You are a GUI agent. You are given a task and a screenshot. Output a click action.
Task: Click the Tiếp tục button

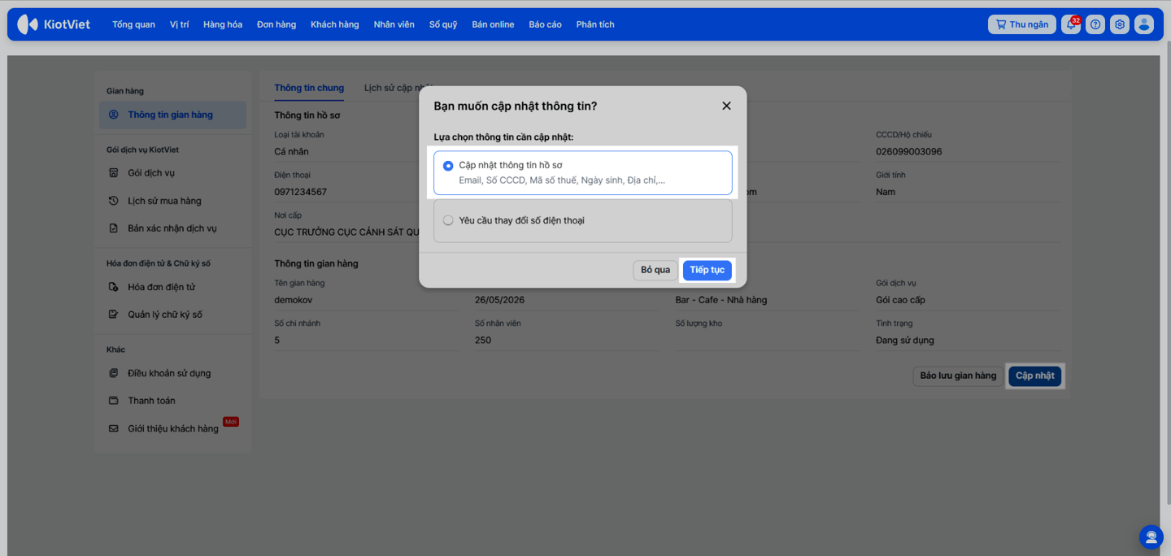pyautogui.click(x=707, y=270)
